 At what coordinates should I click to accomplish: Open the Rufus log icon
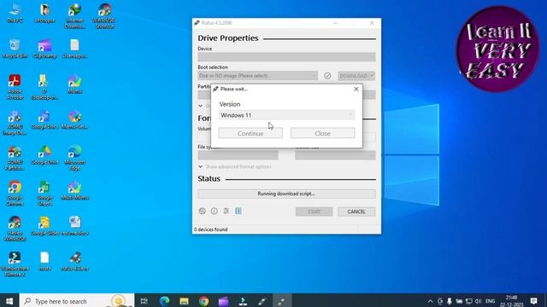238,211
